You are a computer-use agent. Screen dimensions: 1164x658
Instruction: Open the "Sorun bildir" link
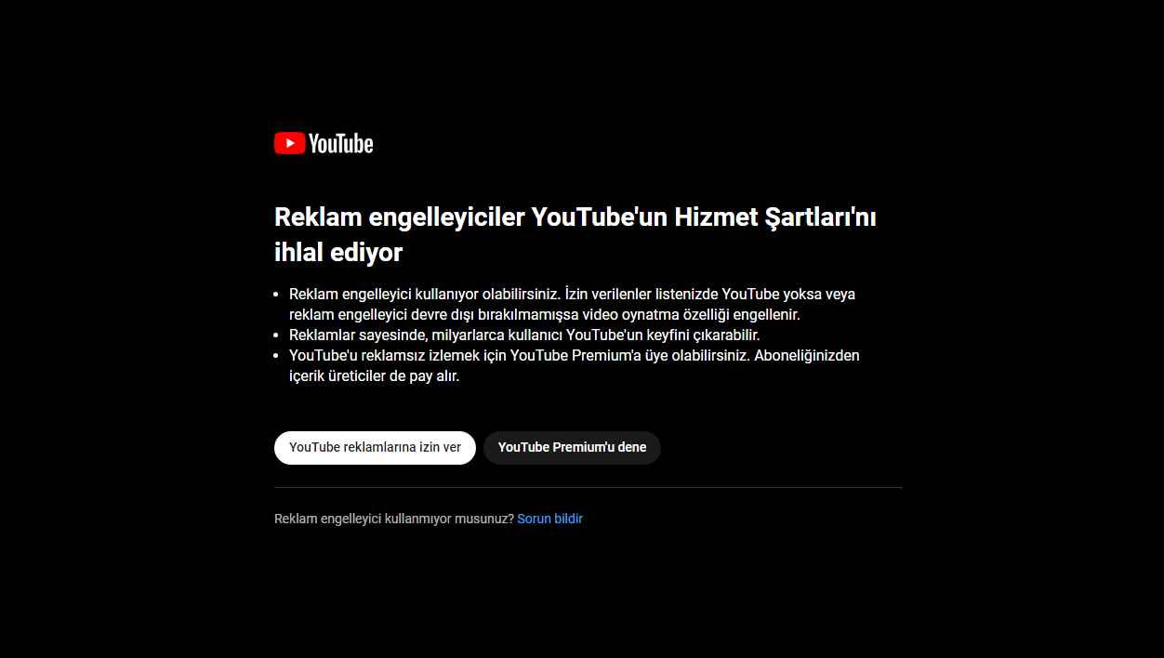(x=550, y=519)
